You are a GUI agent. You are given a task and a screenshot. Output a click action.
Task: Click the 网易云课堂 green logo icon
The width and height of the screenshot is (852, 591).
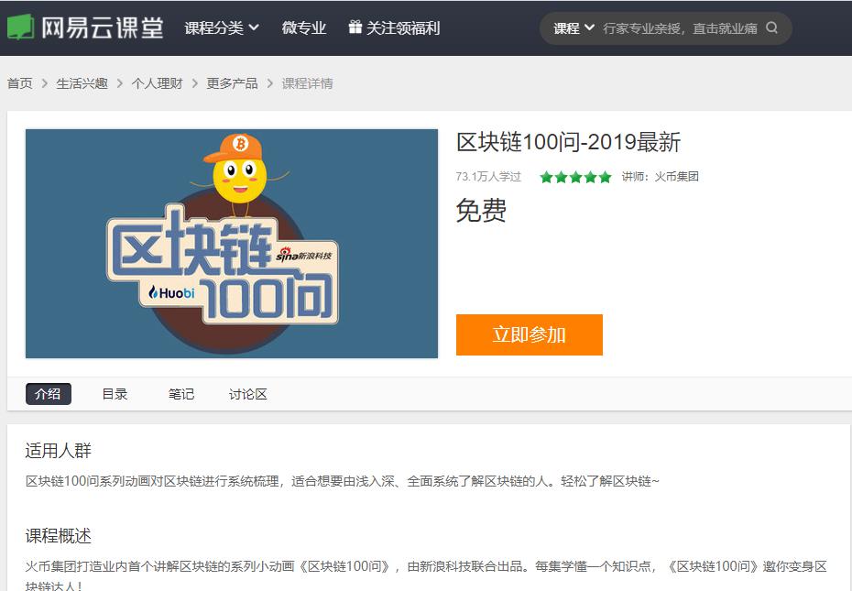tap(21, 27)
